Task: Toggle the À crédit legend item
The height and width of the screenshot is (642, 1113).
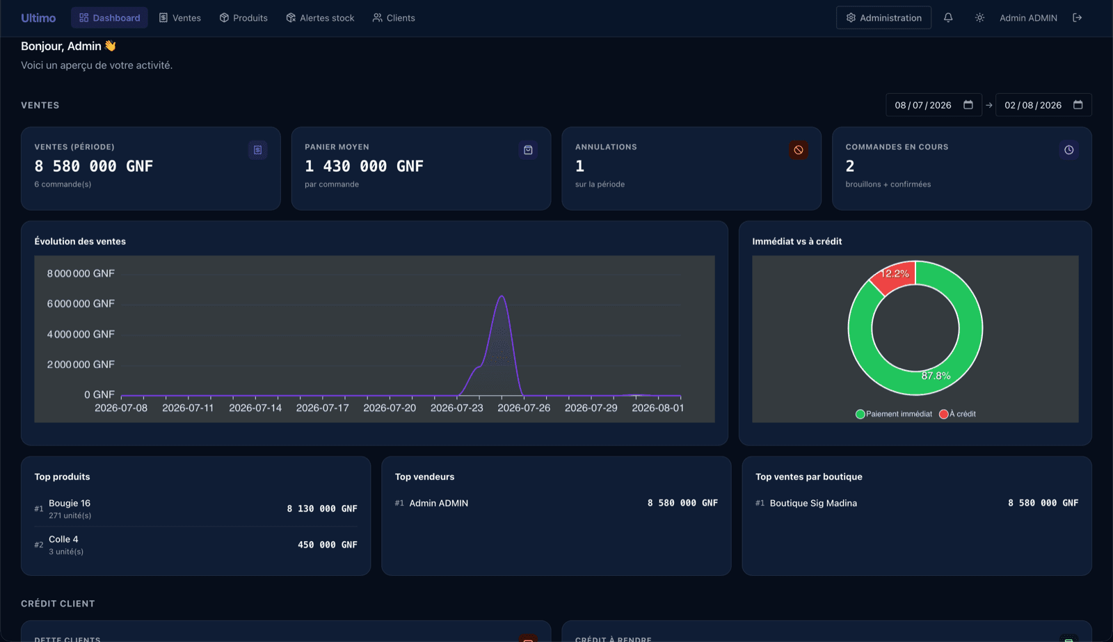Action: click(x=957, y=414)
